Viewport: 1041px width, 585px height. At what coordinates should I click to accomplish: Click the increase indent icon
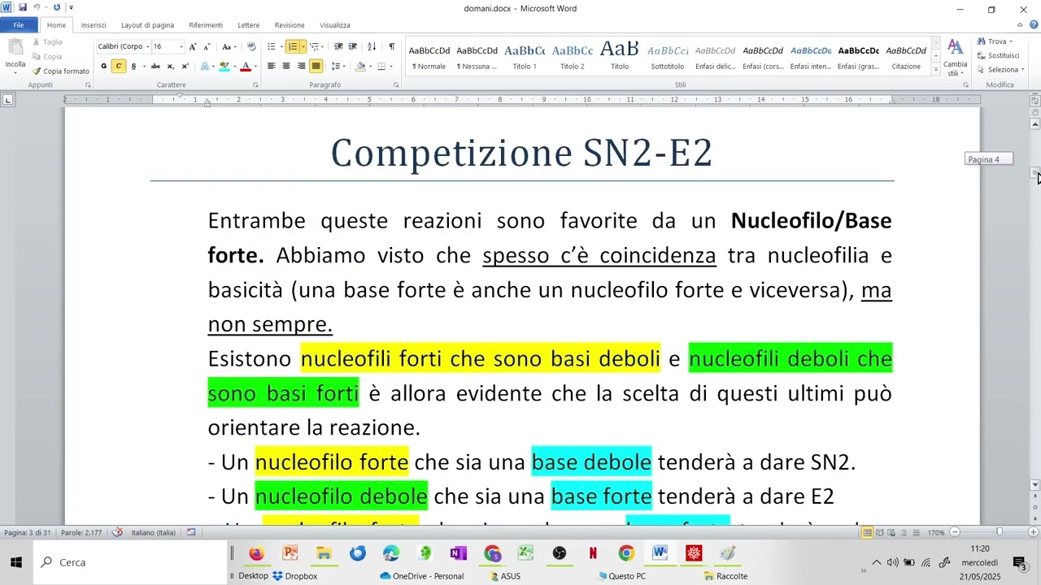click(353, 46)
